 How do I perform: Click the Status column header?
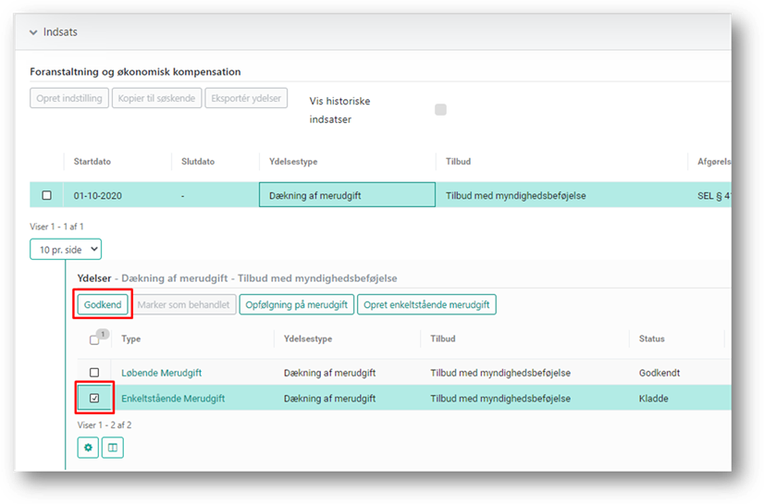651,339
